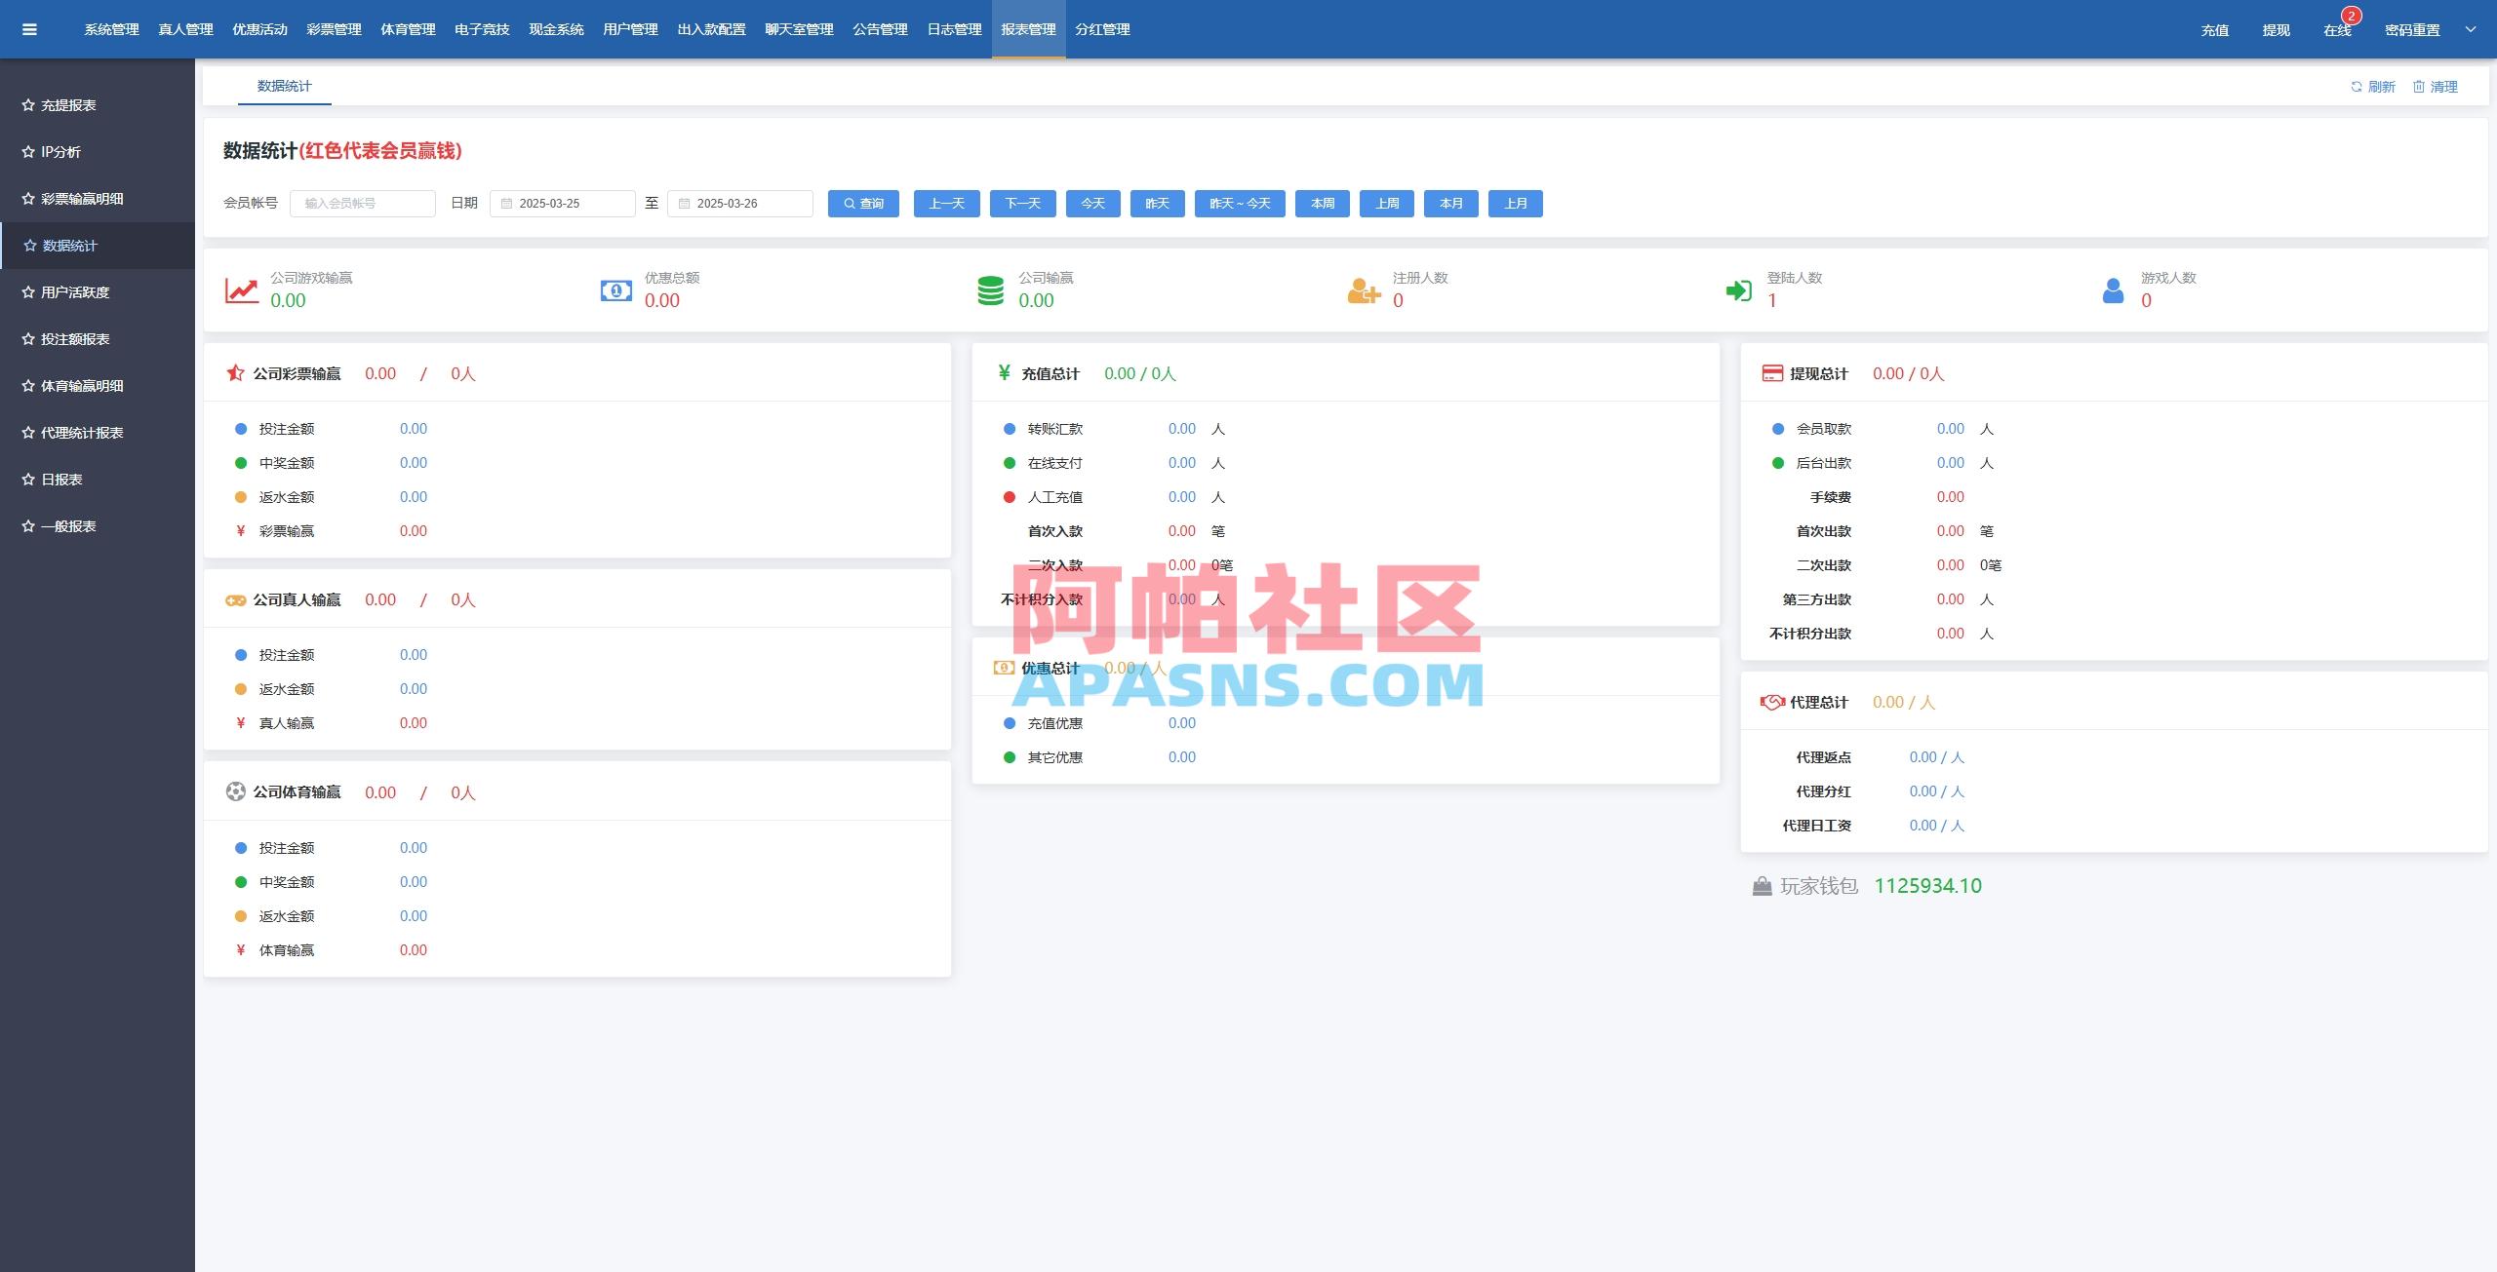Expand the top-right account dropdown chevron

tap(2471, 29)
